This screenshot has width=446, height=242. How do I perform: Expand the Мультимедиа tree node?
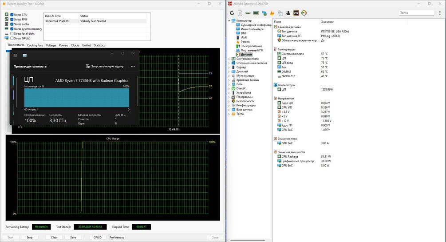point(229,76)
